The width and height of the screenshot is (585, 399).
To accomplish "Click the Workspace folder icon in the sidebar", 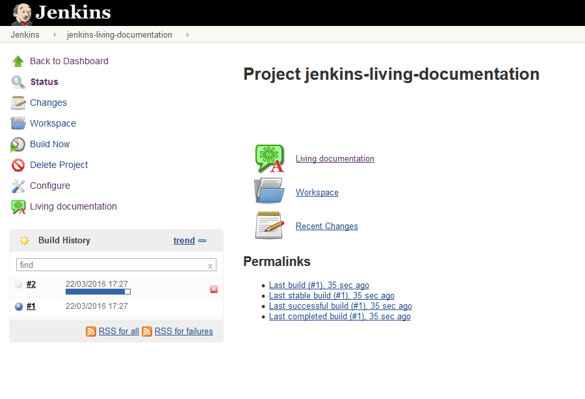I will pyautogui.click(x=18, y=123).
